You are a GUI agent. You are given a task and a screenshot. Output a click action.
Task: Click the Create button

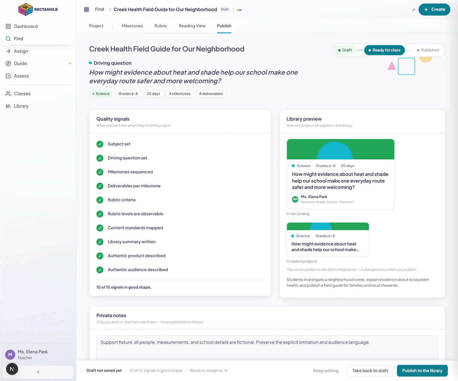tap(434, 10)
